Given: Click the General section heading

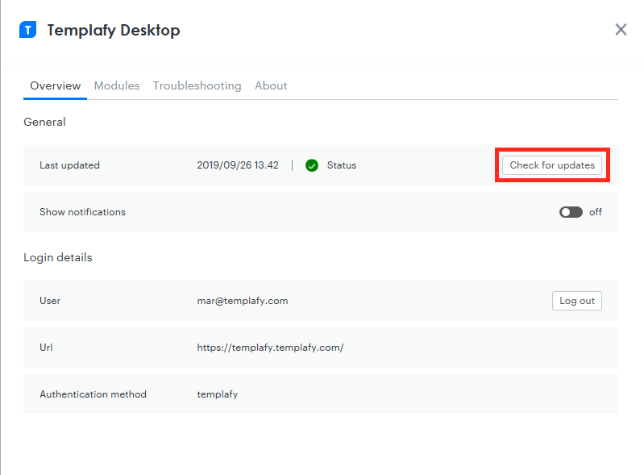Looking at the screenshot, I should pos(44,122).
